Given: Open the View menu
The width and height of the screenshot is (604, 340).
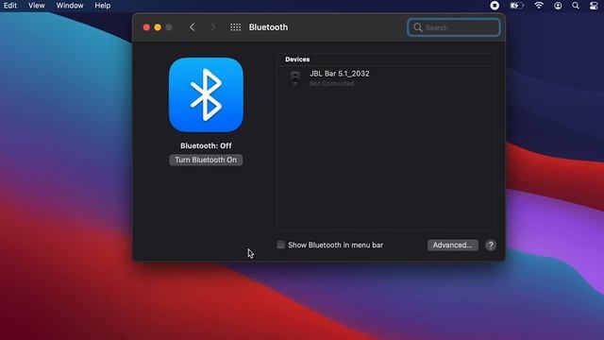Looking at the screenshot, I should [x=36, y=6].
